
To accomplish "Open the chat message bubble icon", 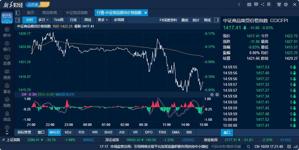I will (256, 4).
